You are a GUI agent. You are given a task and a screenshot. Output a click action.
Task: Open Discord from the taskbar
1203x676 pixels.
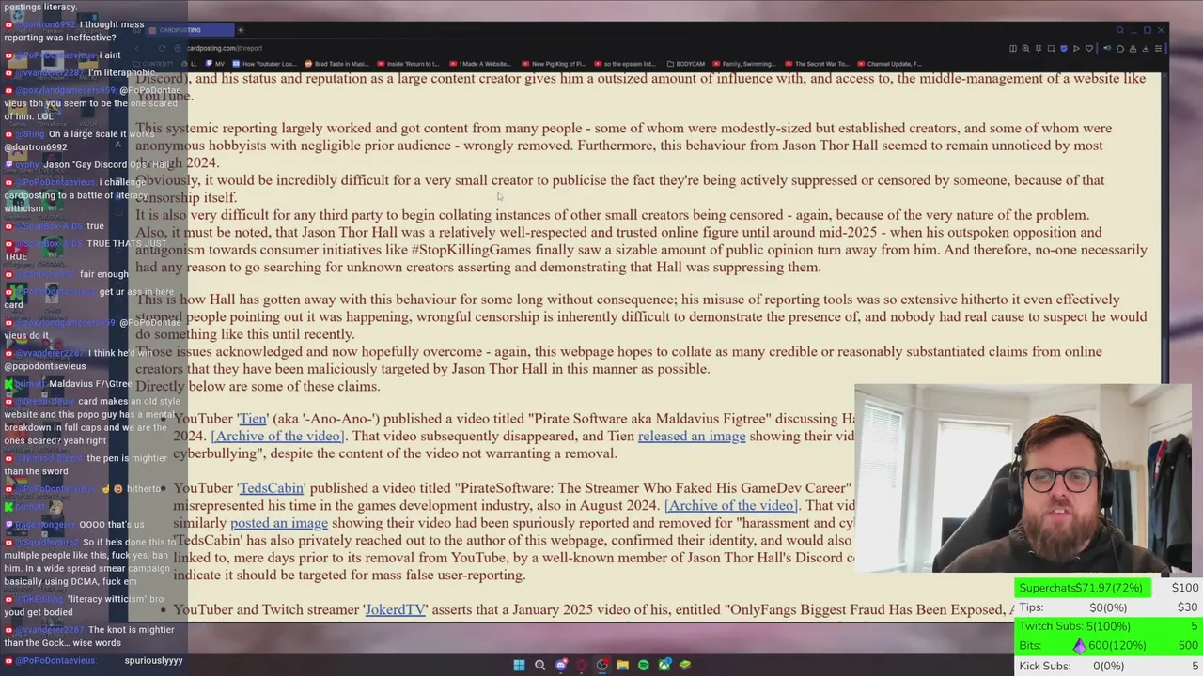click(561, 665)
